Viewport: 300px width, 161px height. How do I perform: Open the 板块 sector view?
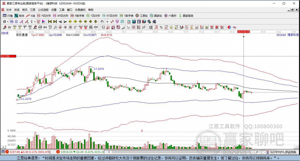pos(19,16)
